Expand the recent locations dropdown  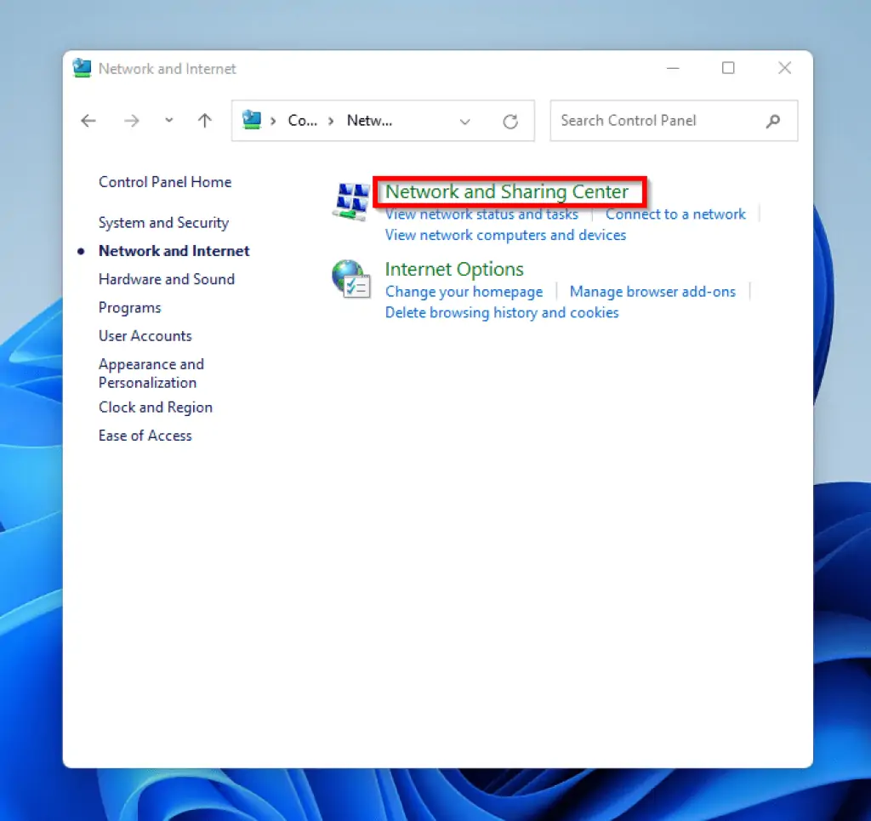[x=168, y=121]
